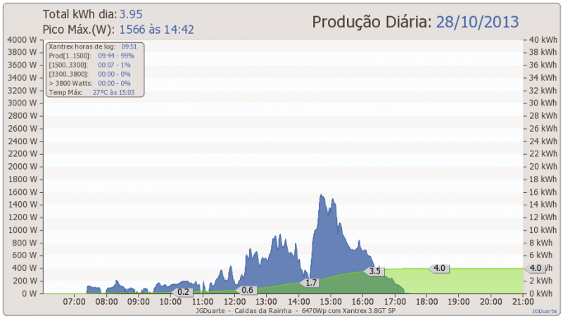Click the 15:00 time-axis label
This screenshot has width=563, height=318.
(x=331, y=302)
